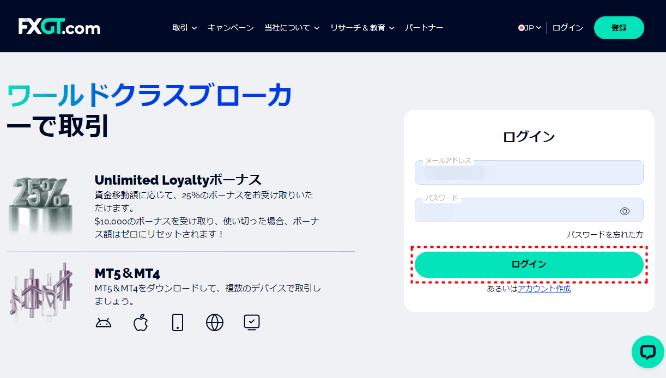Image resolution: width=666 pixels, height=378 pixels.
Task: Expand the 取引 menu
Action: pos(185,28)
